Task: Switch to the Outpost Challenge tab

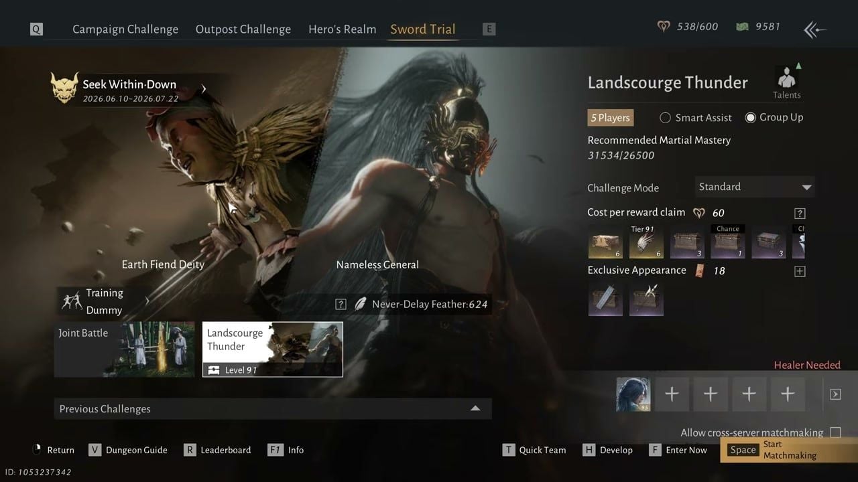Action: point(243,29)
